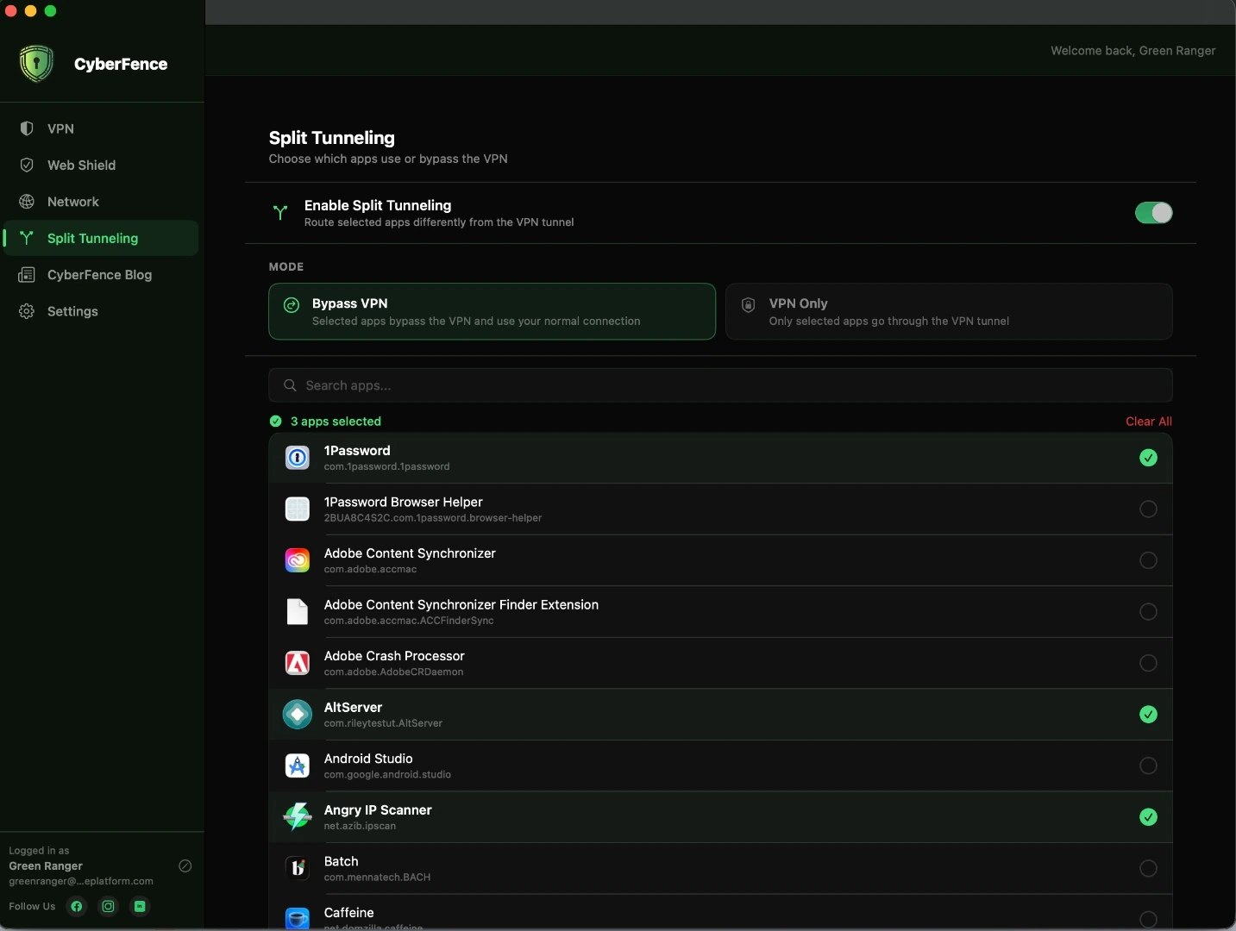The image size is (1236, 931).
Task: Click the green check beside 3 apps selected
Action: pyautogui.click(x=276, y=422)
